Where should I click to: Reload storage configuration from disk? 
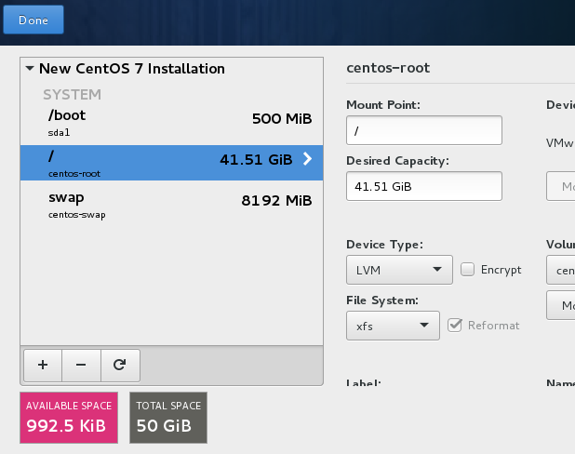(x=120, y=366)
